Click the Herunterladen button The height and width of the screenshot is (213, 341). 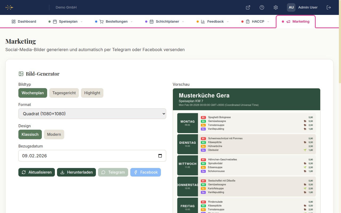pyautogui.click(x=76, y=172)
